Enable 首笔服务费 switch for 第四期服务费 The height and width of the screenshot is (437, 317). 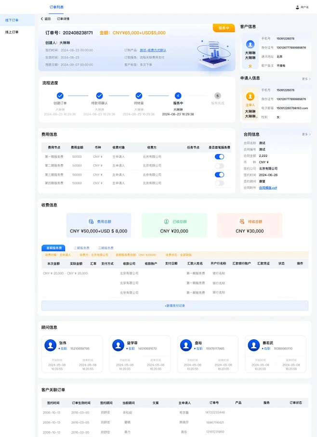coord(219,183)
